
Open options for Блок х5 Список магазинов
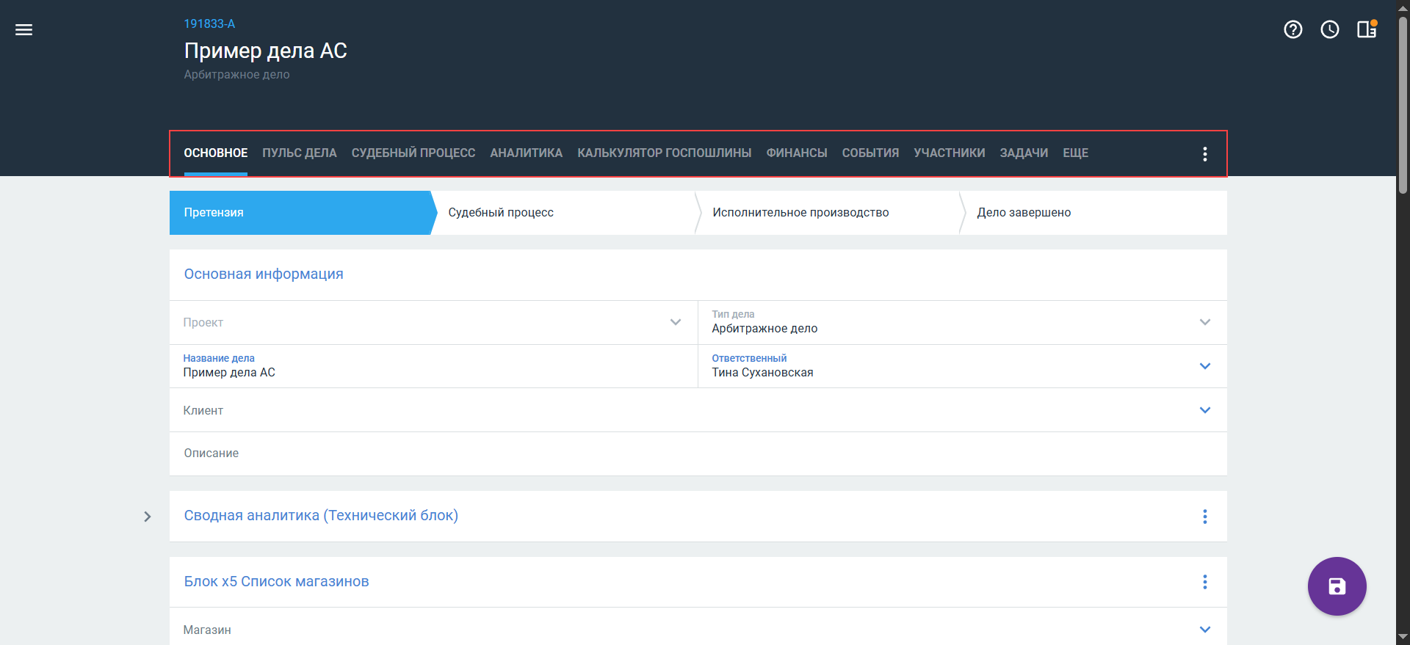click(1204, 582)
